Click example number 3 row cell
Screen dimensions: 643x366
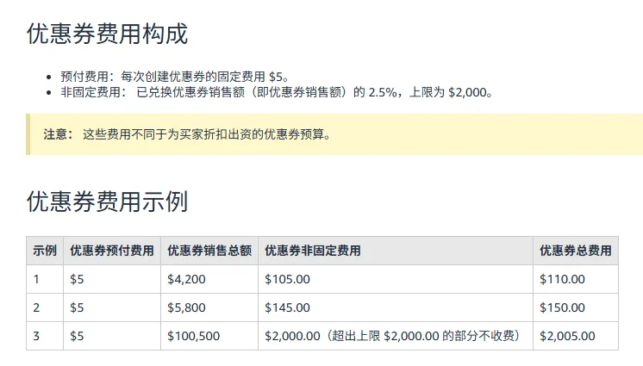click(x=37, y=336)
